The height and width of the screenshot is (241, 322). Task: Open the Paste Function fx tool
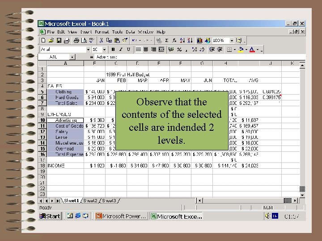point(174,40)
